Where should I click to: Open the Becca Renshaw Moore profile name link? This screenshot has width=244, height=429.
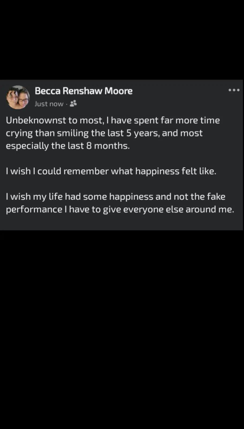[x=83, y=91]
